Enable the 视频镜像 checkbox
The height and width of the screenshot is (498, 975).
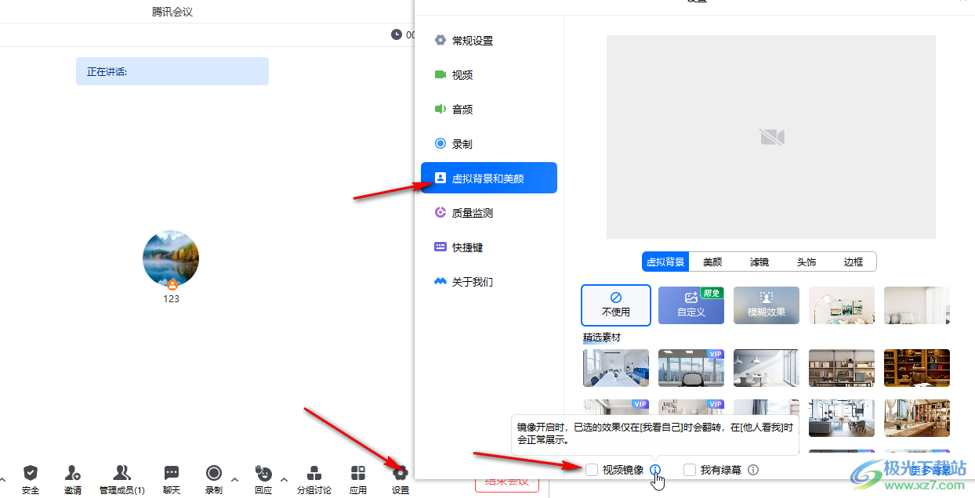[x=592, y=470]
